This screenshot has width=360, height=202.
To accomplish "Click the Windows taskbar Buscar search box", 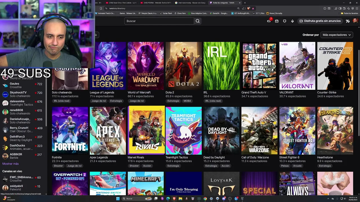I will 137,199.
